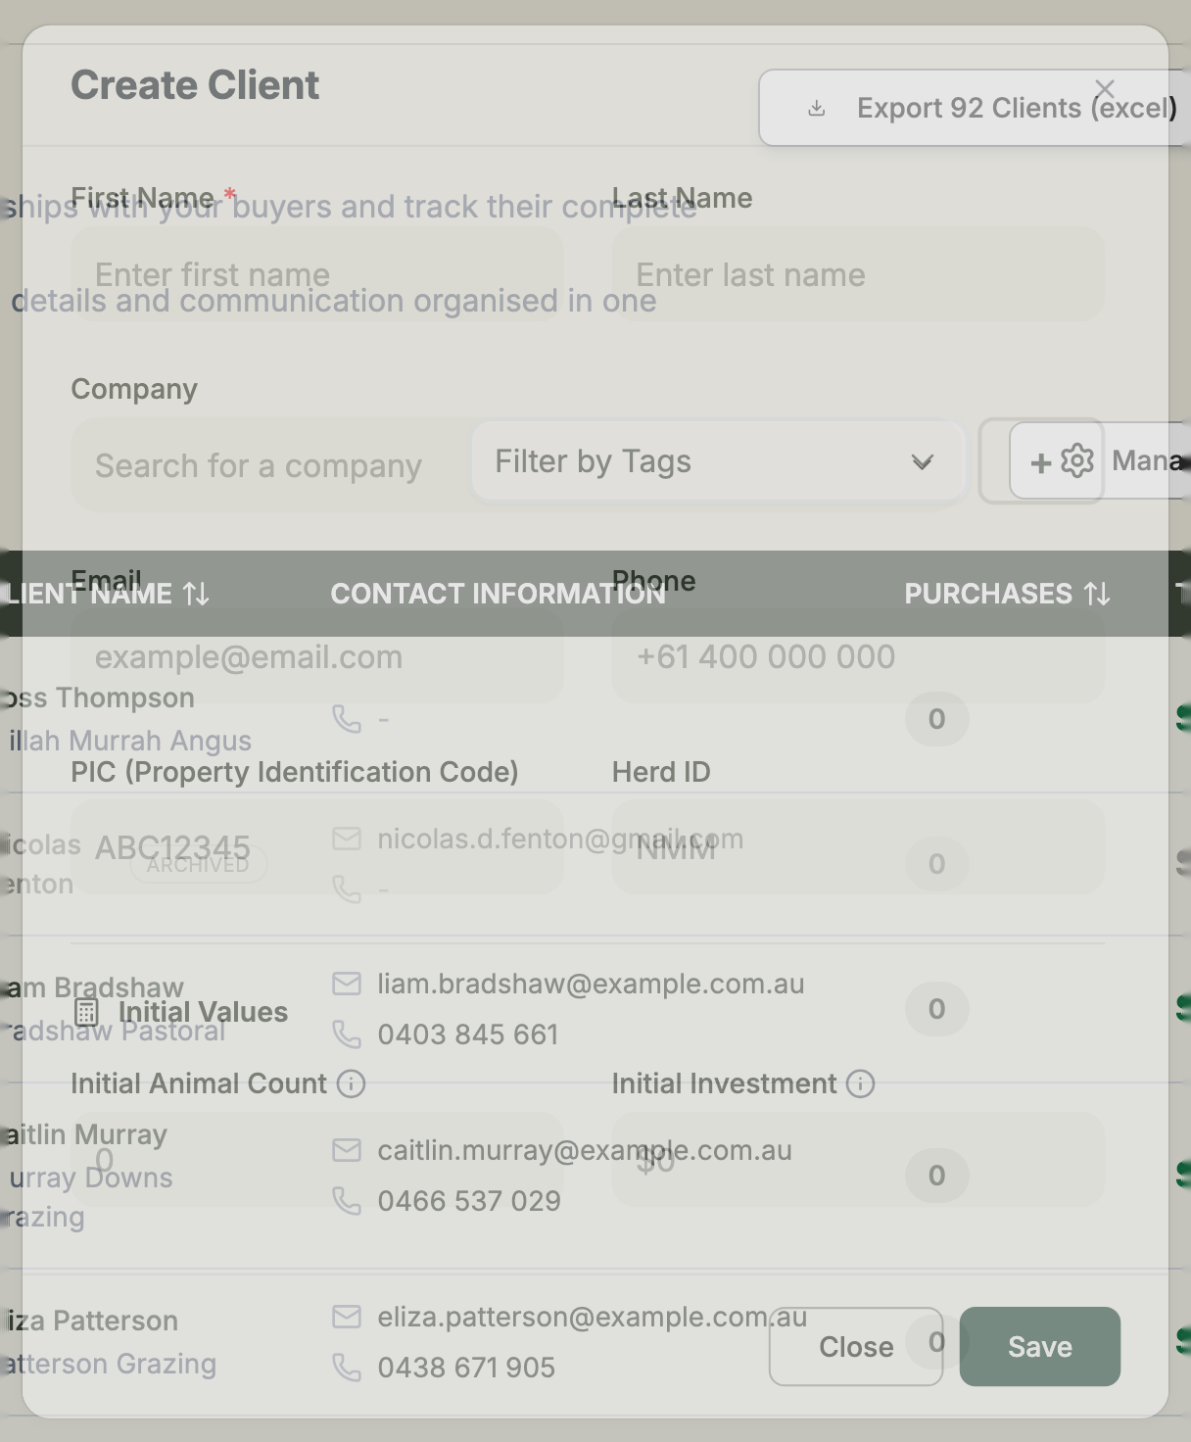Focus the Initial Animal Count field
1191x1442 pixels.
[x=317, y=1159]
